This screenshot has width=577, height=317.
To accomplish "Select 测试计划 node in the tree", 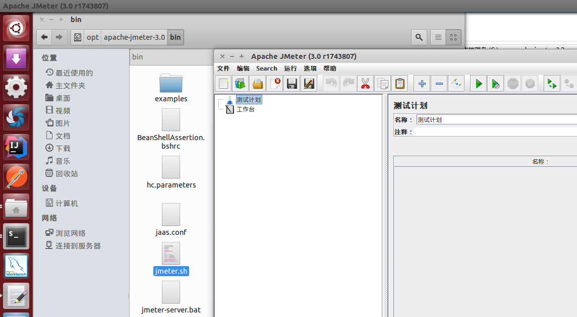I will tap(249, 100).
